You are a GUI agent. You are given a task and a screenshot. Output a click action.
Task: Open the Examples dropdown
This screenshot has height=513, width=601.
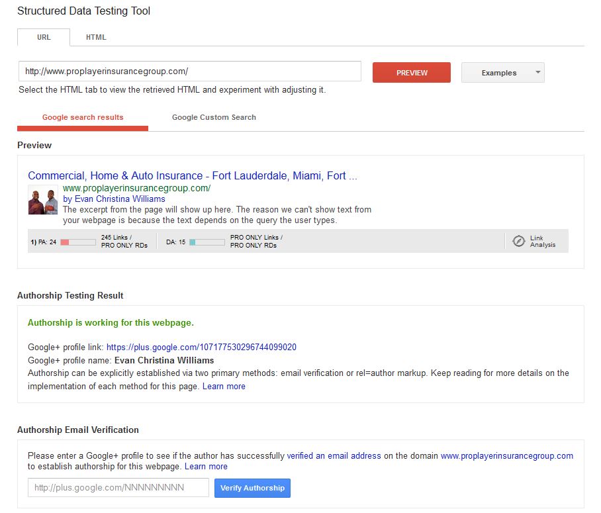502,72
